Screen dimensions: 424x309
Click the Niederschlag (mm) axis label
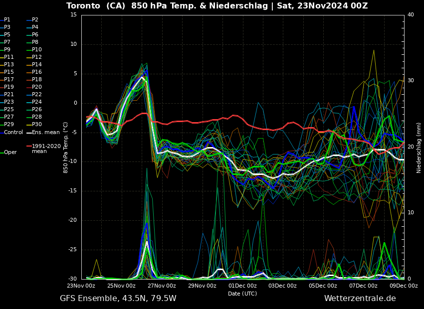click(419, 148)
